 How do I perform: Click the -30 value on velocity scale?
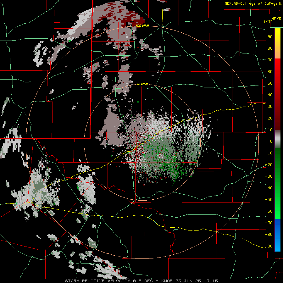[x=269, y=176]
